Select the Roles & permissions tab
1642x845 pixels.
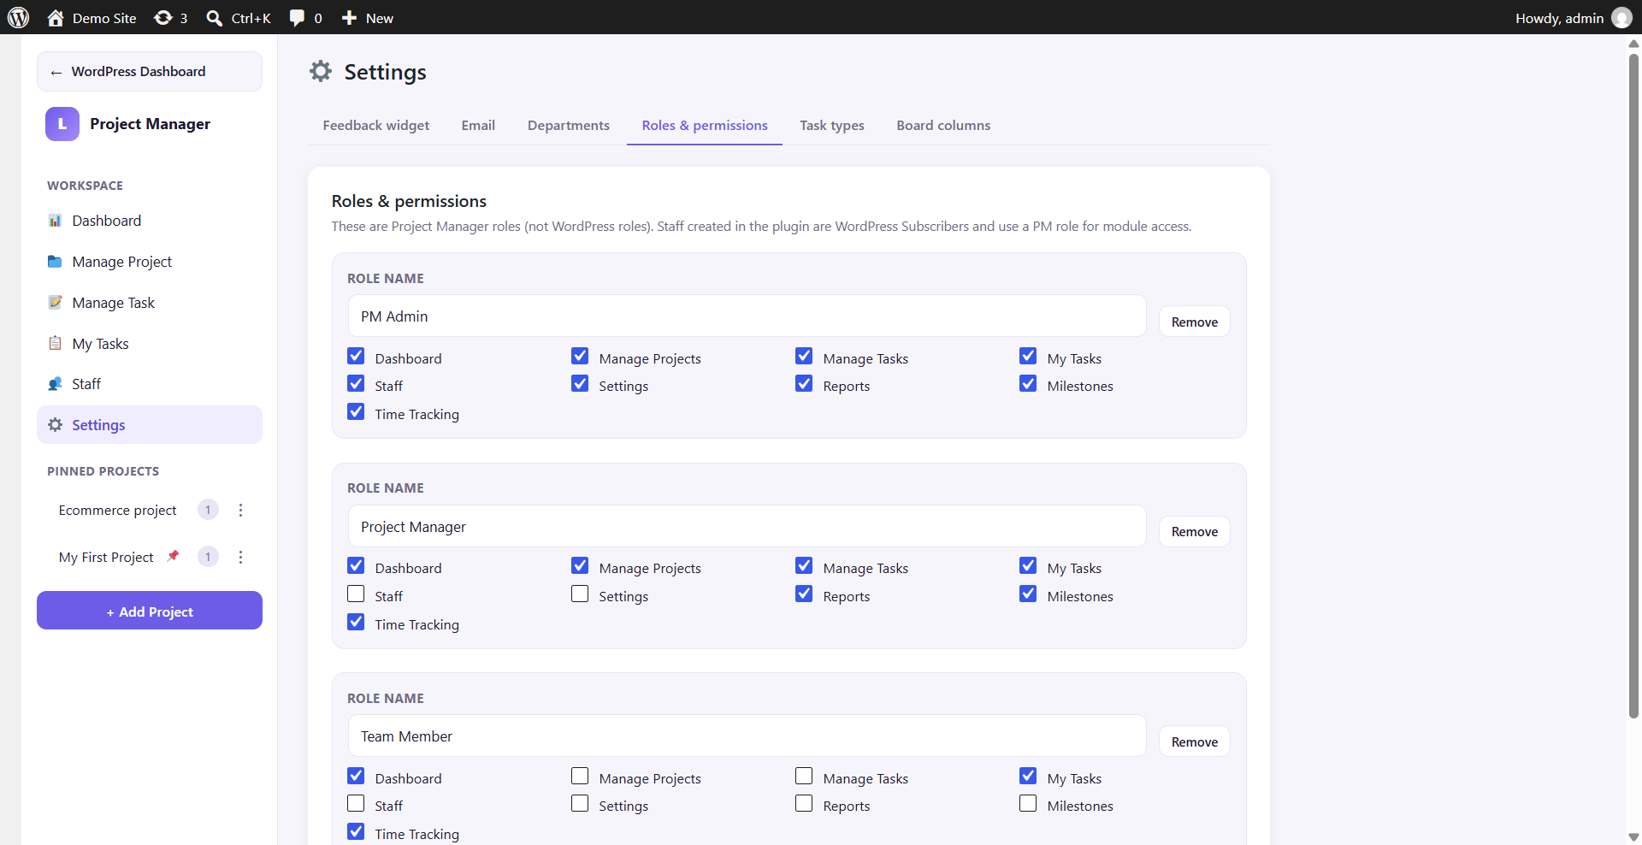pos(705,125)
